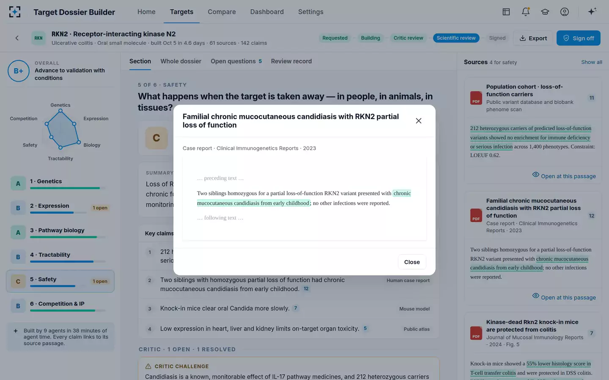
Task: Click the PDF icon for Familial candidiasis source
Action: tap(476, 215)
